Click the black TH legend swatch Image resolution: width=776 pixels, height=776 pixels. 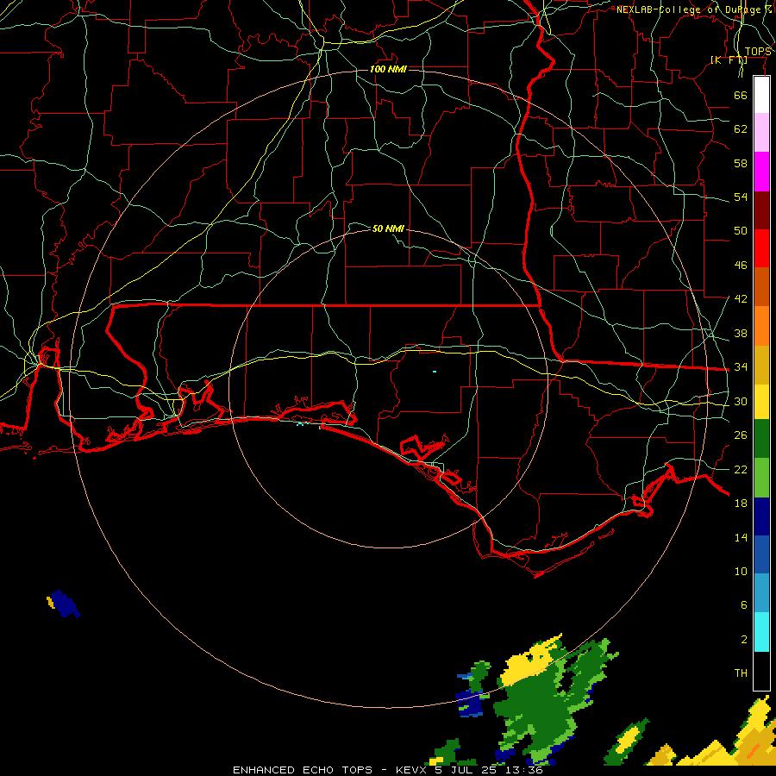(x=761, y=671)
